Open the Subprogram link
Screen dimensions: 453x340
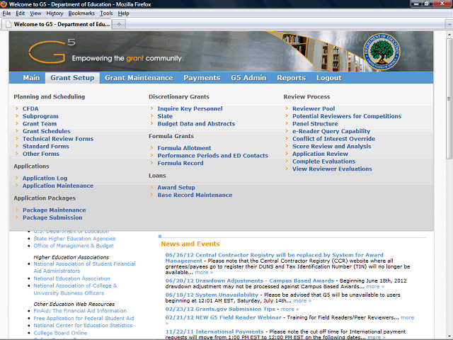click(x=40, y=116)
